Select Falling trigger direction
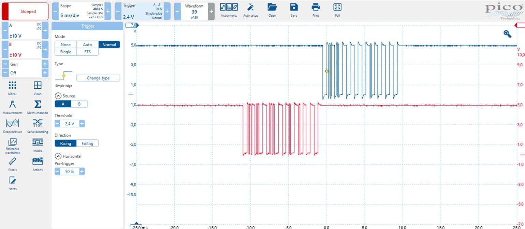Image resolution: width=525 pixels, height=229 pixels. (x=87, y=143)
